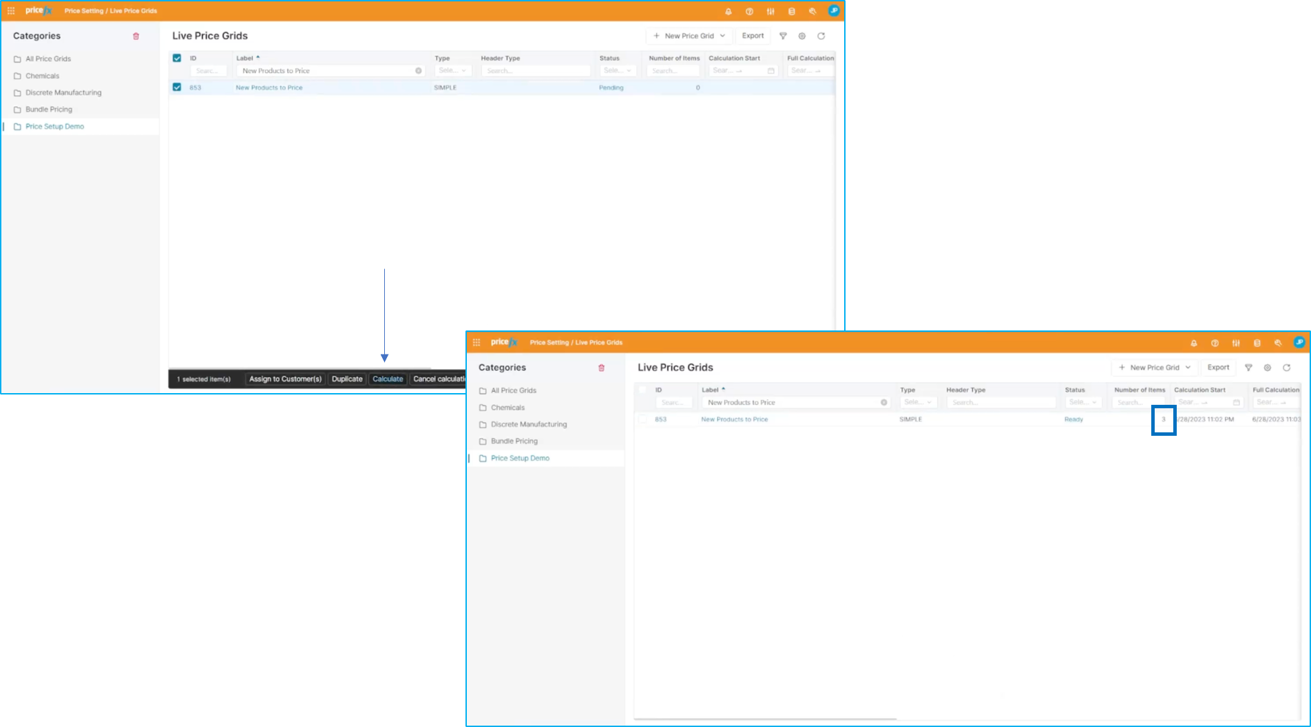Click wrench tools icon in upper-left window
Image resolution: width=1311 pixels, height=727 pixels.
point(812,12)
